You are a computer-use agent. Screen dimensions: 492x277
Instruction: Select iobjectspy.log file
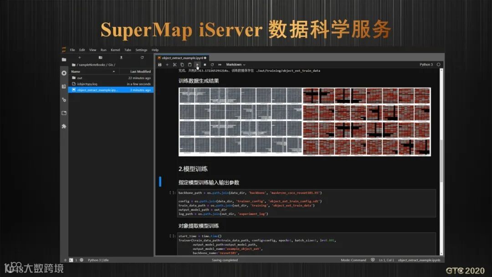(111, 84)
